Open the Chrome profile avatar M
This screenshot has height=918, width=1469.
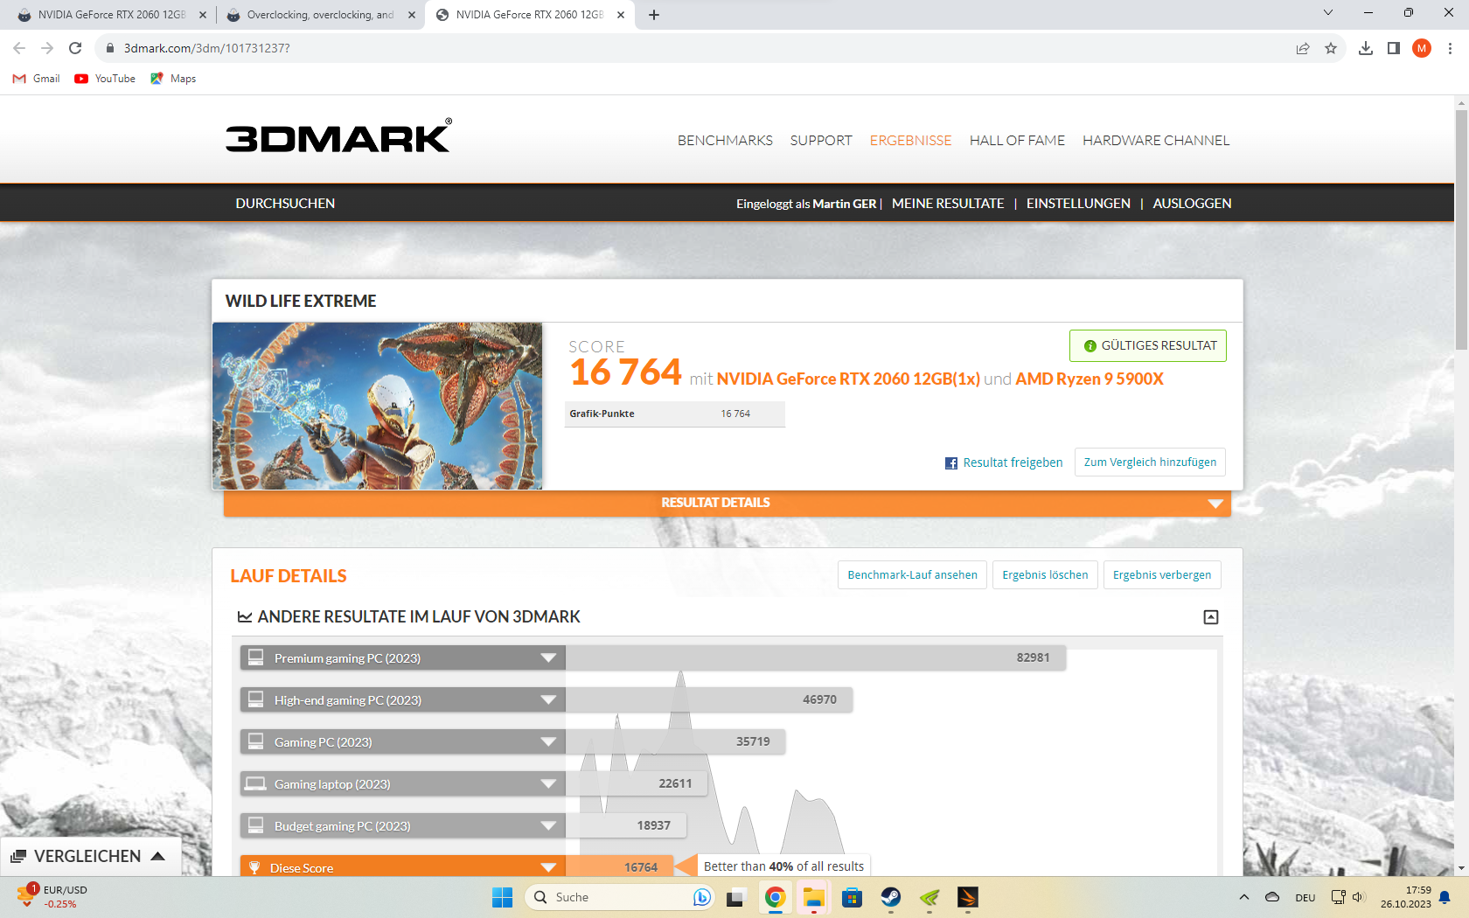(1422, 48)
